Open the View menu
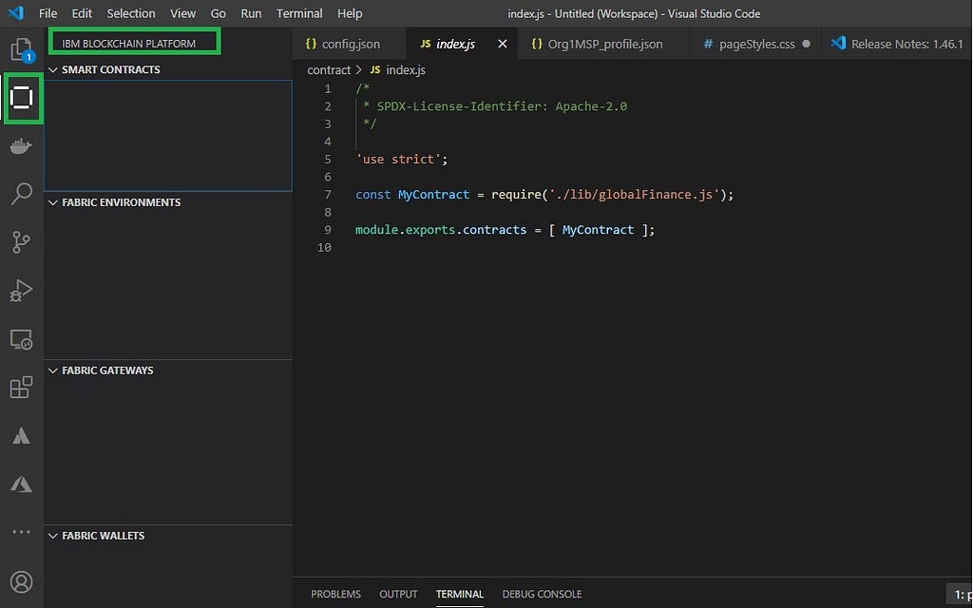This screenshot has height=608, width=973. click(183, 13)
